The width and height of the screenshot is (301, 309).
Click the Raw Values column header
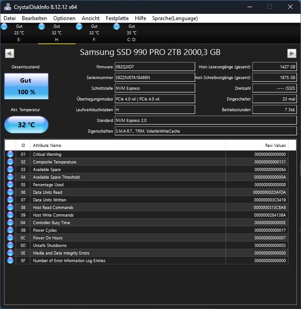pyautogui.click(x=257, y=146)
